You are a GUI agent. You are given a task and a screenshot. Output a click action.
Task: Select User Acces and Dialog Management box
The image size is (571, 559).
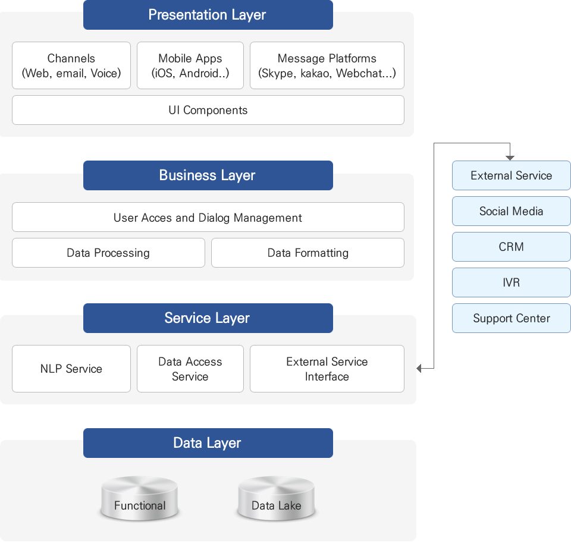click(x=208, y=217)
